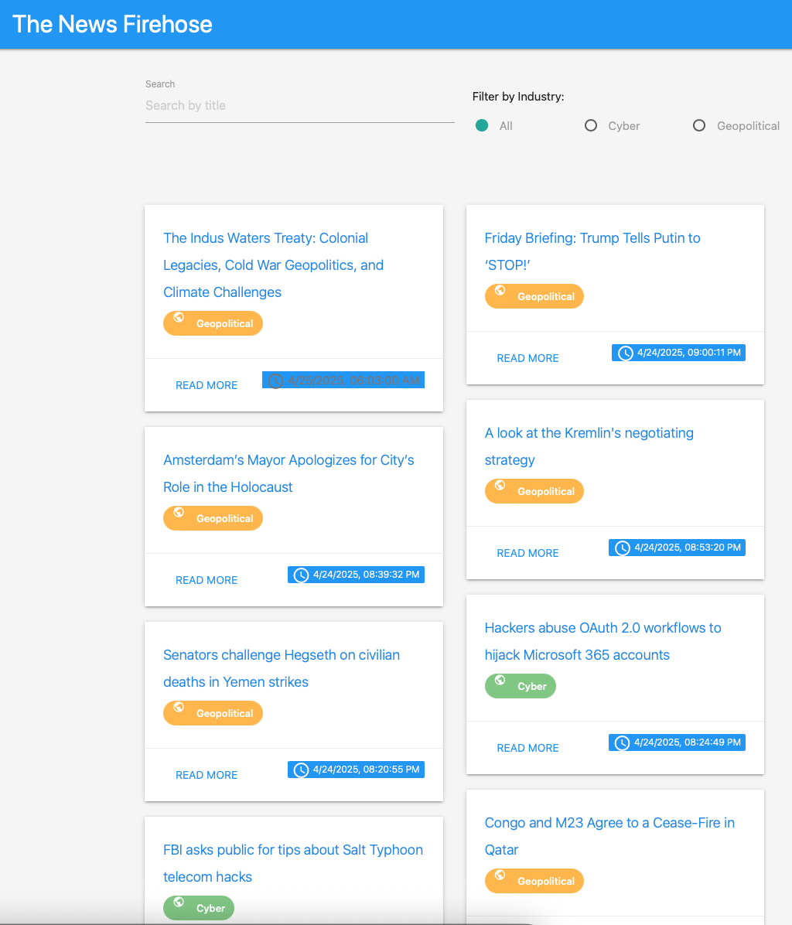Select the Cyber industry filter
The image size is (792, 925).
[591, 125]
